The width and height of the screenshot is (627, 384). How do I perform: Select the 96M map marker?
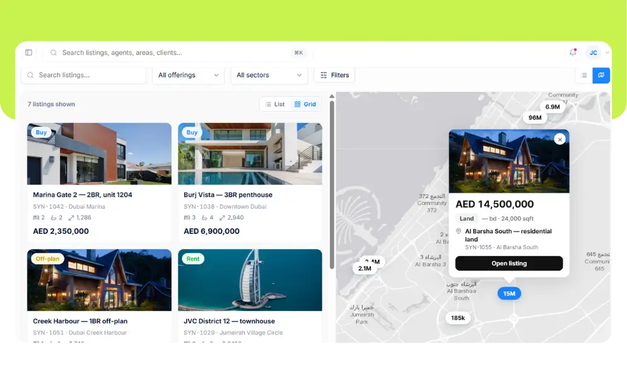coord(535,117)
